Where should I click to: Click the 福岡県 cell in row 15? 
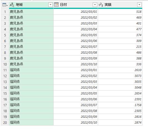[31, 93]
